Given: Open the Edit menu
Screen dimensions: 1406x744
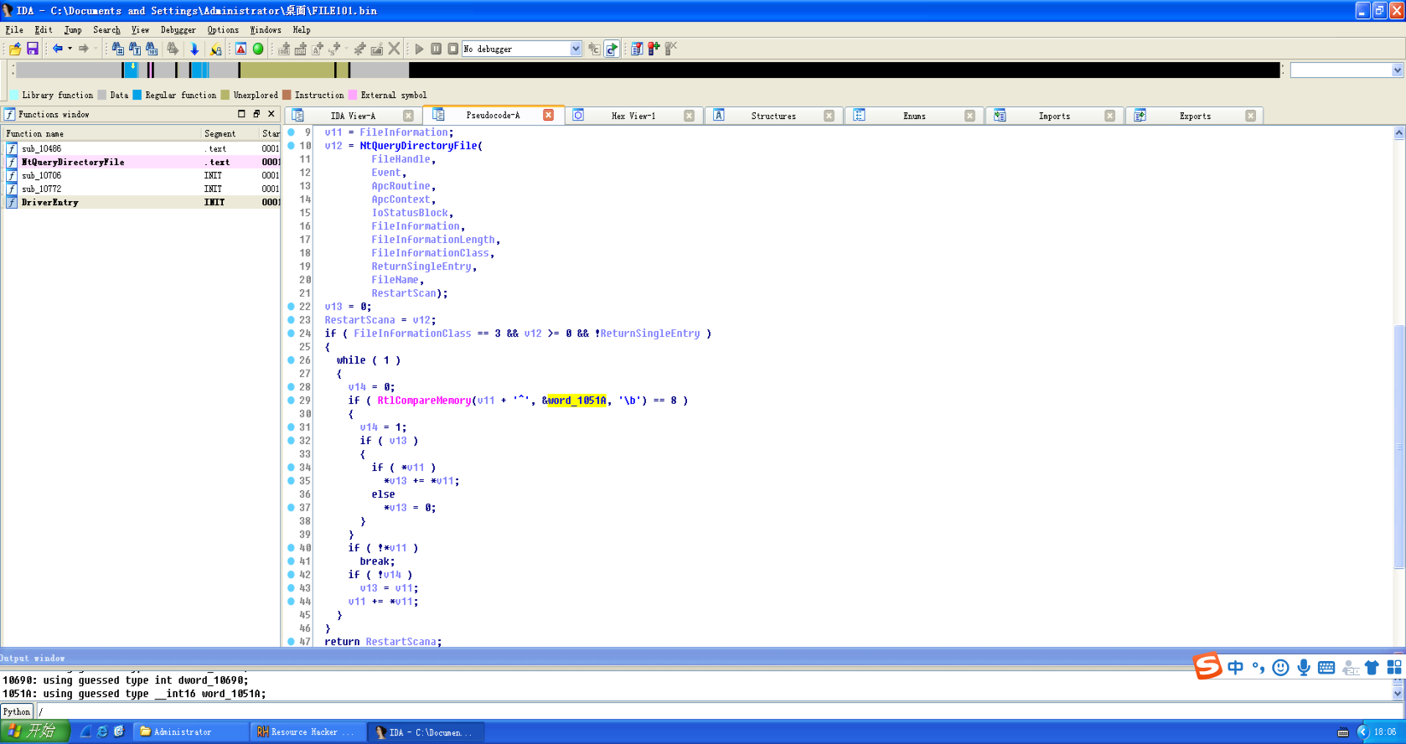Looking at the screenshot, I should click(x=44, y=29).
